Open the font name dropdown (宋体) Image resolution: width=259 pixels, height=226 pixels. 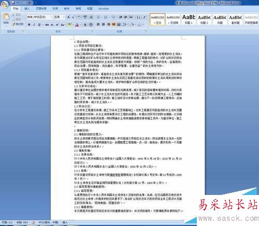click(x=52, y=17)
